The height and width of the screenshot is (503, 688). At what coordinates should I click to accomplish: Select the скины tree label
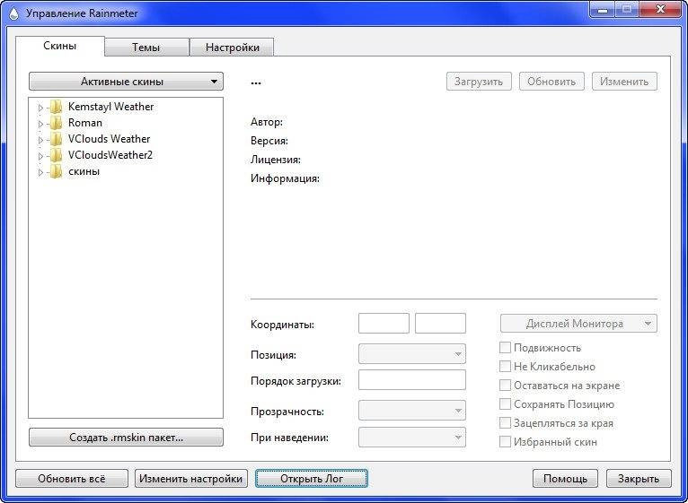[84, 171]
